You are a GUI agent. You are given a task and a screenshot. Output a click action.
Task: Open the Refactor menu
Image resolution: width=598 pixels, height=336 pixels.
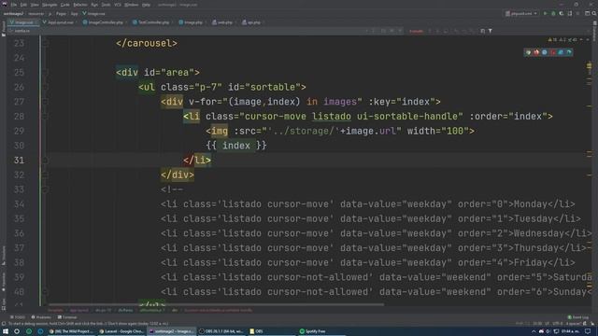(80, 5)
